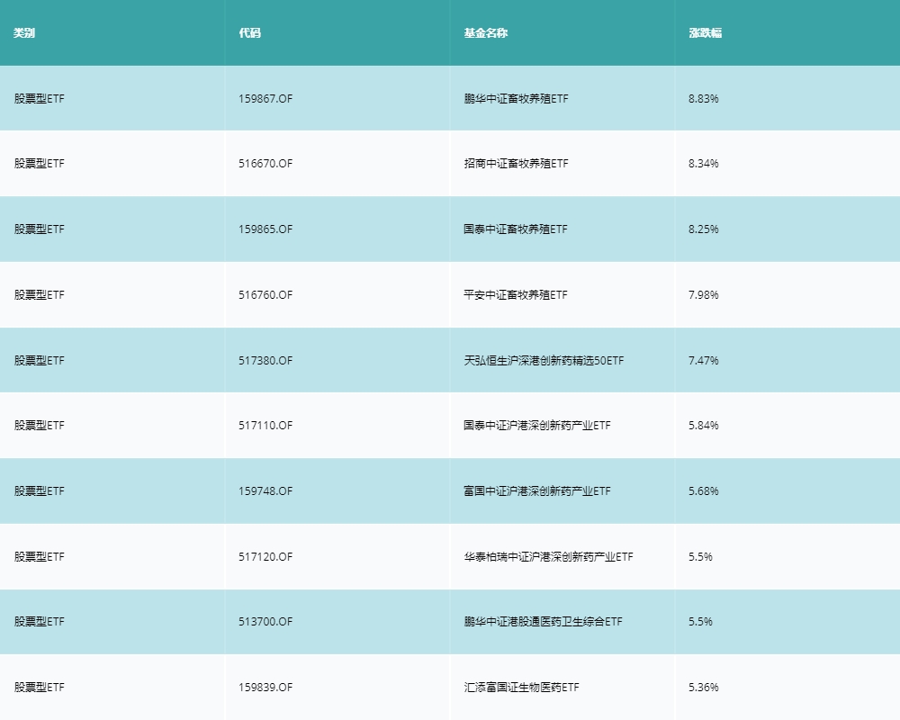Open 汇添富国证生物医药ETF fund details
This screenshot has width=900, height=720.
pos(522,687)
